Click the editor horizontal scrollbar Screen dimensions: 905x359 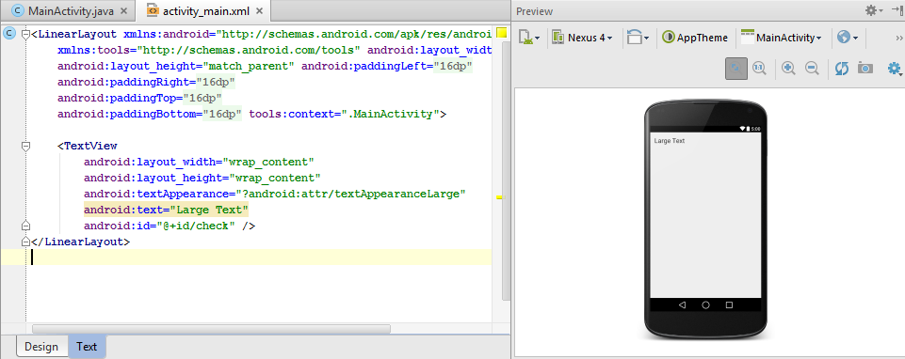[x=211, y=329]
